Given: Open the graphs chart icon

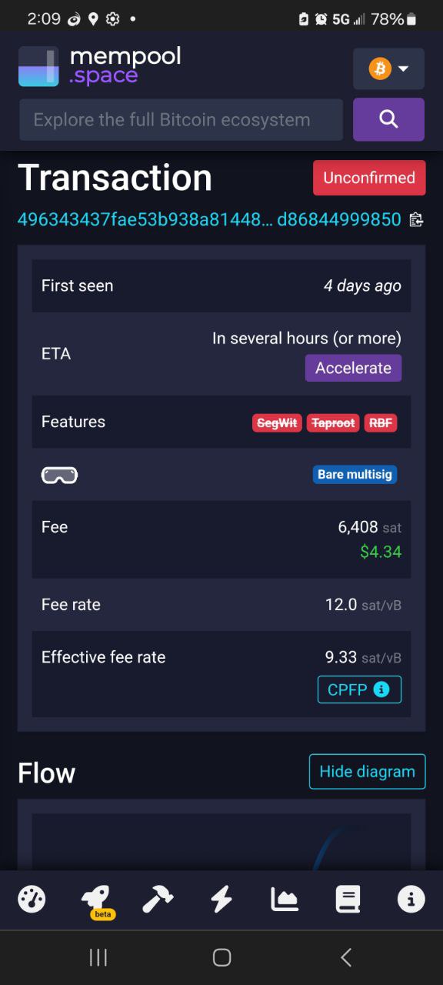Looking at the screenshot, I should tap(285, 899).
